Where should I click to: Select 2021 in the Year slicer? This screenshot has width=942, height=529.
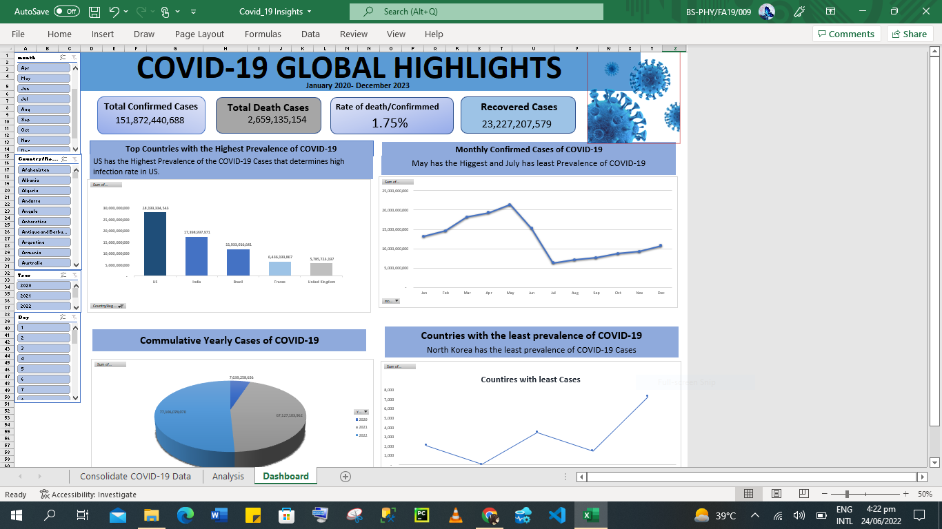(x=44, y=295)
